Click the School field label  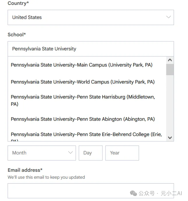pos(17,35)
